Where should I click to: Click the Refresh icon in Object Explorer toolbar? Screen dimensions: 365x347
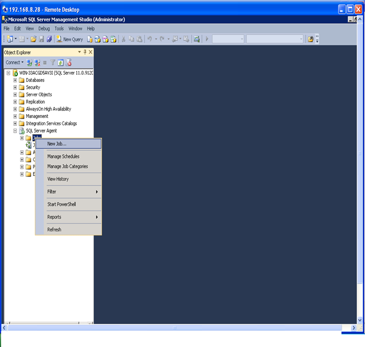(x=61, y=63)
